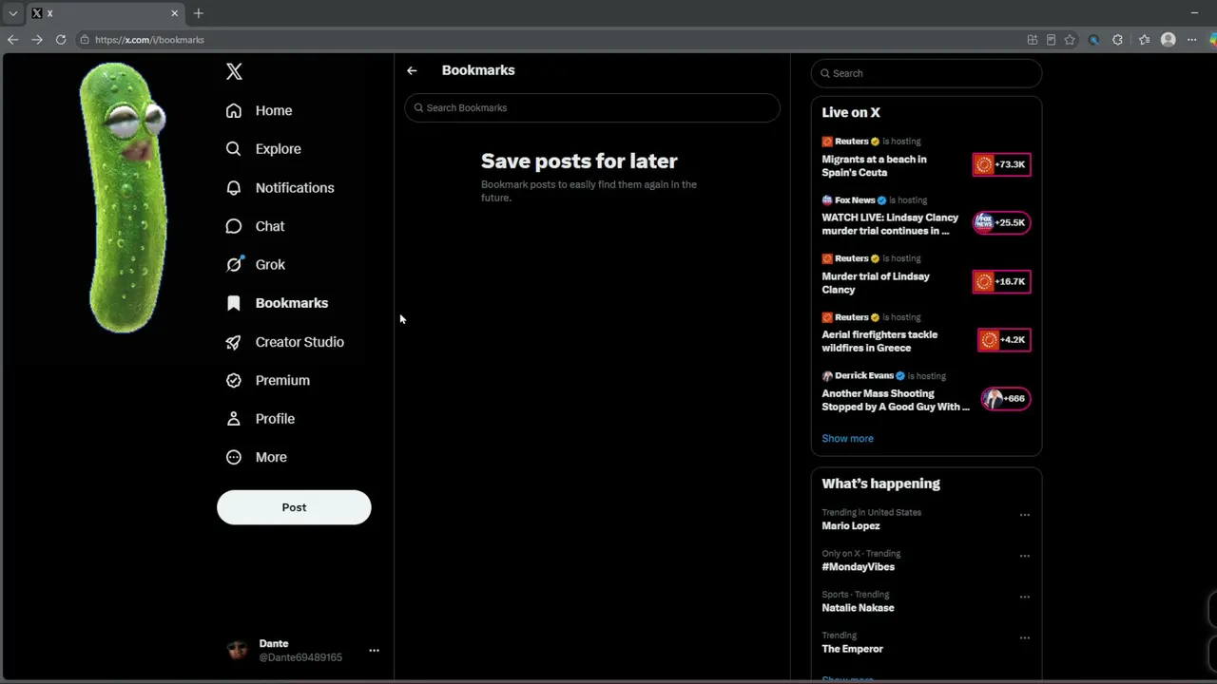Select Mario Lopez trending topic
Viewport: 1217px width, 684px height.
coord(851,526)
